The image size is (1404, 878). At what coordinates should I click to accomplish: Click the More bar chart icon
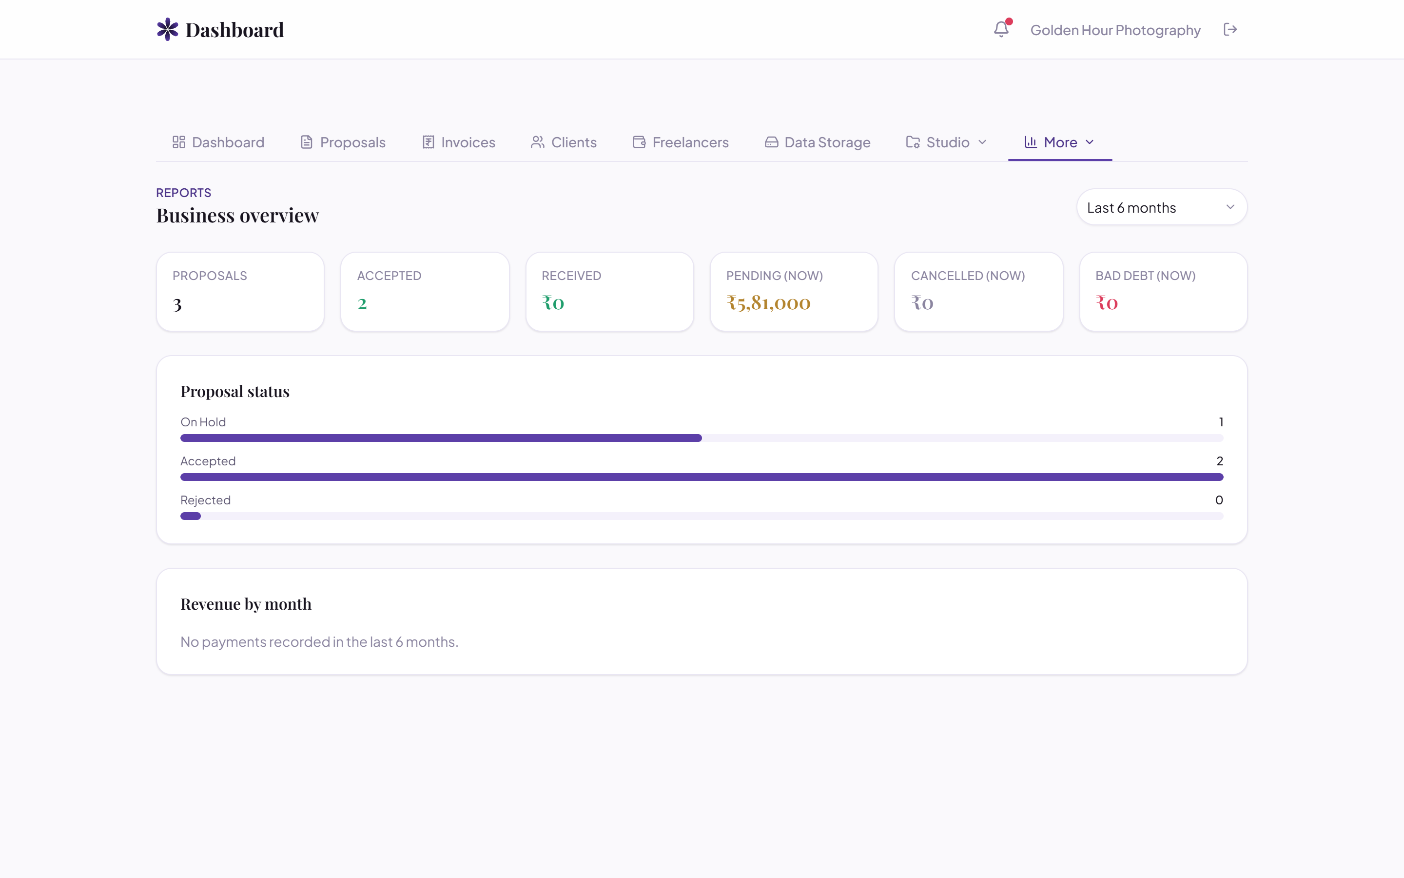point(1031,142)
